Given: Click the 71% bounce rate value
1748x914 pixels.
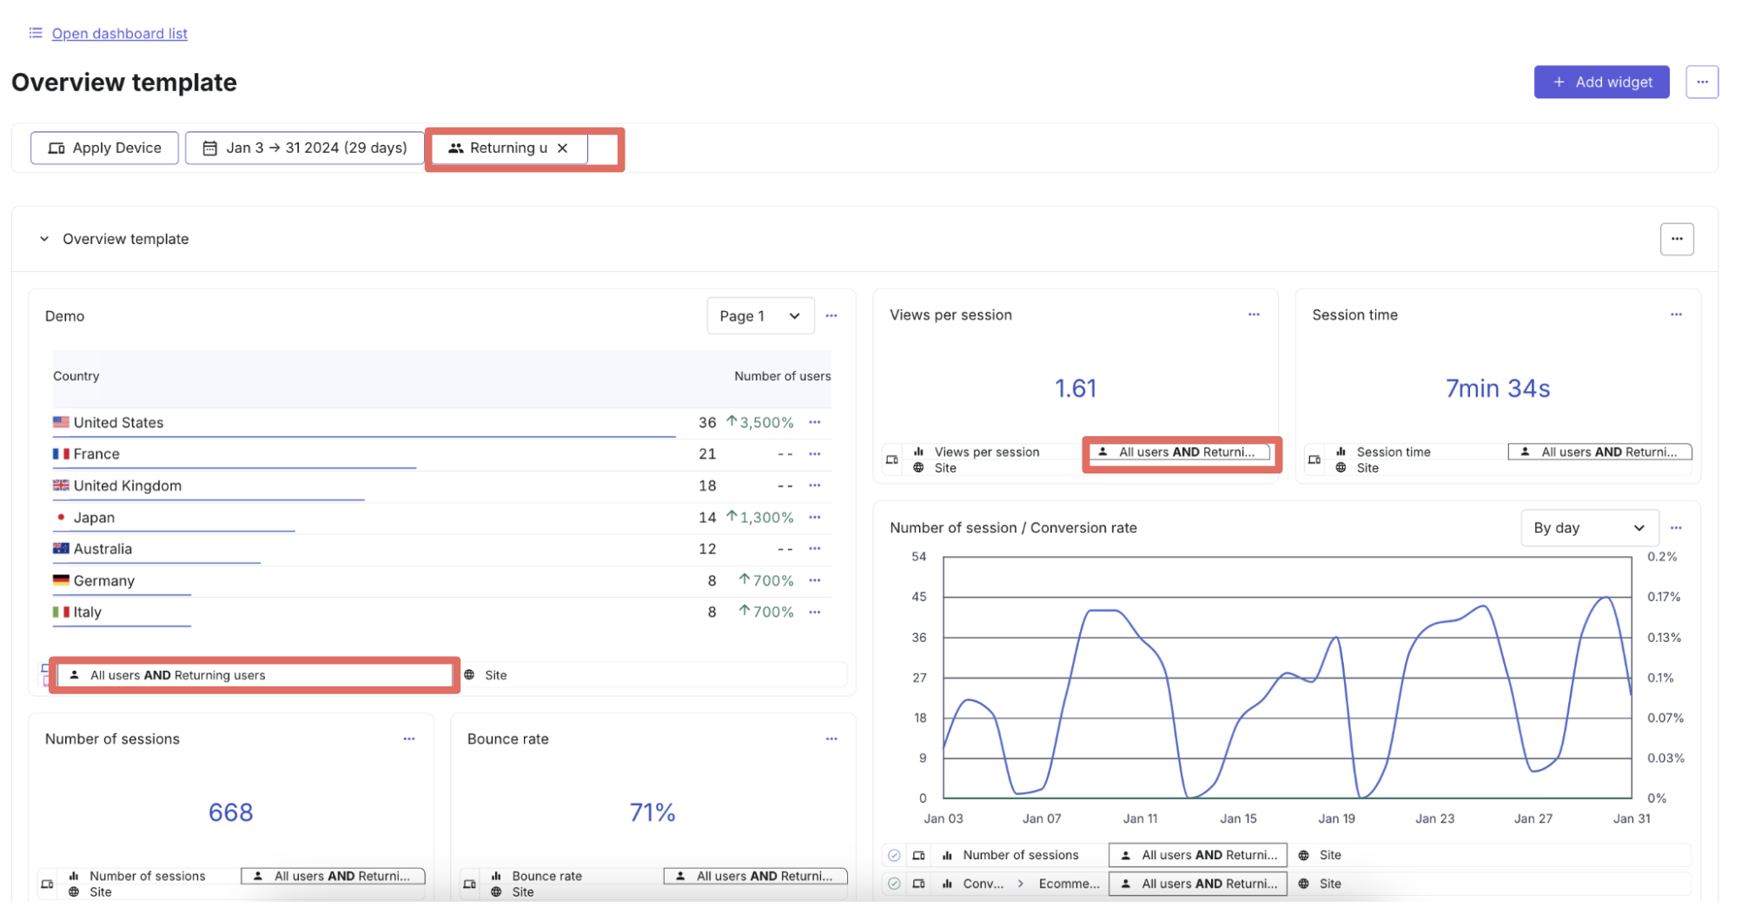Looking at the screenshot, I should [652, 812].
